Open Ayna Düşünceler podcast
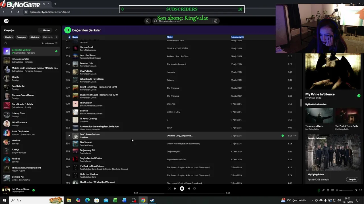 click(x=31, y=133)
